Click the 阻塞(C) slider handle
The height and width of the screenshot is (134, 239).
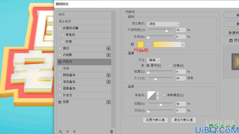pos(148,72)
